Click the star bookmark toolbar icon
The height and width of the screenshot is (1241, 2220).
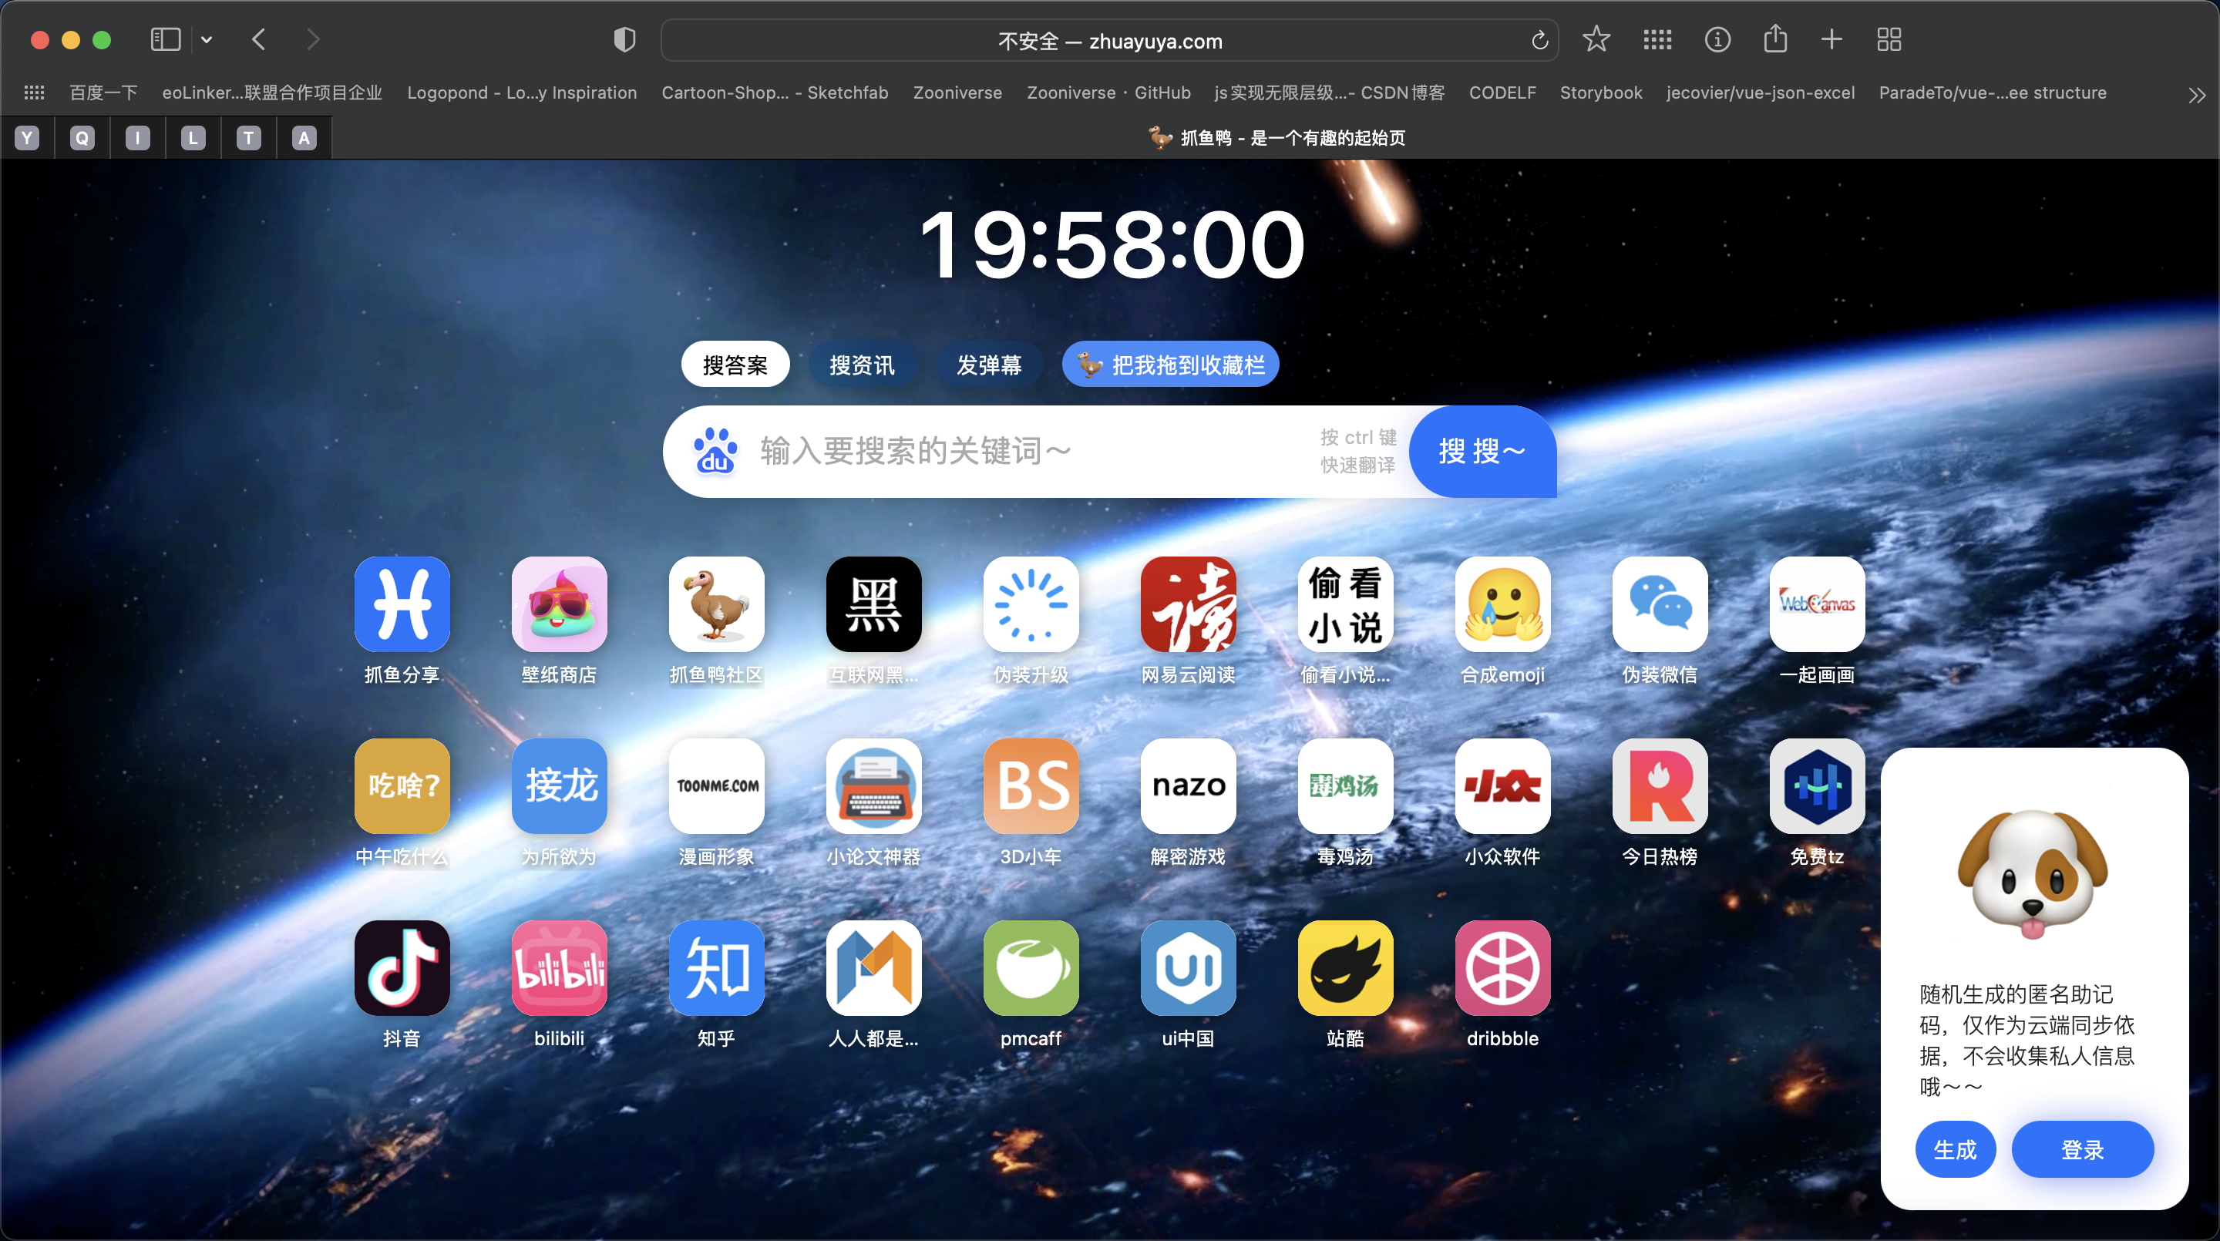tap(1596, 39)
